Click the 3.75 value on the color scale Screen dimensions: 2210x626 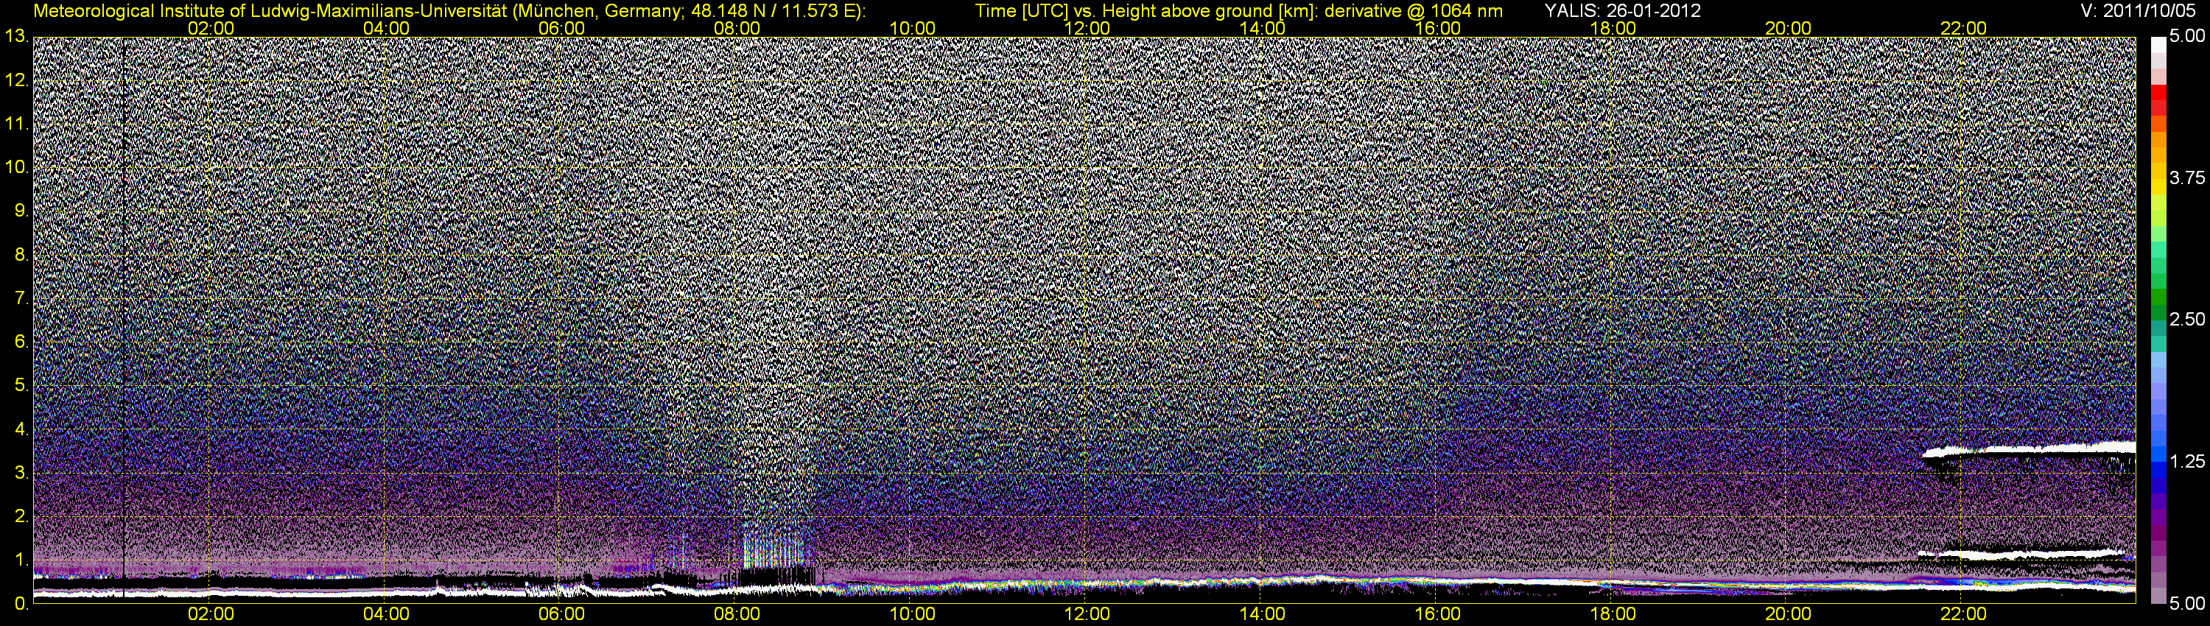click(x=2187, y=178)
